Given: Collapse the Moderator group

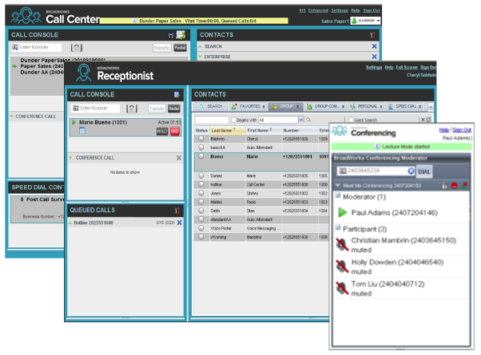Looking at the screenshot, I should click(336, 197).
